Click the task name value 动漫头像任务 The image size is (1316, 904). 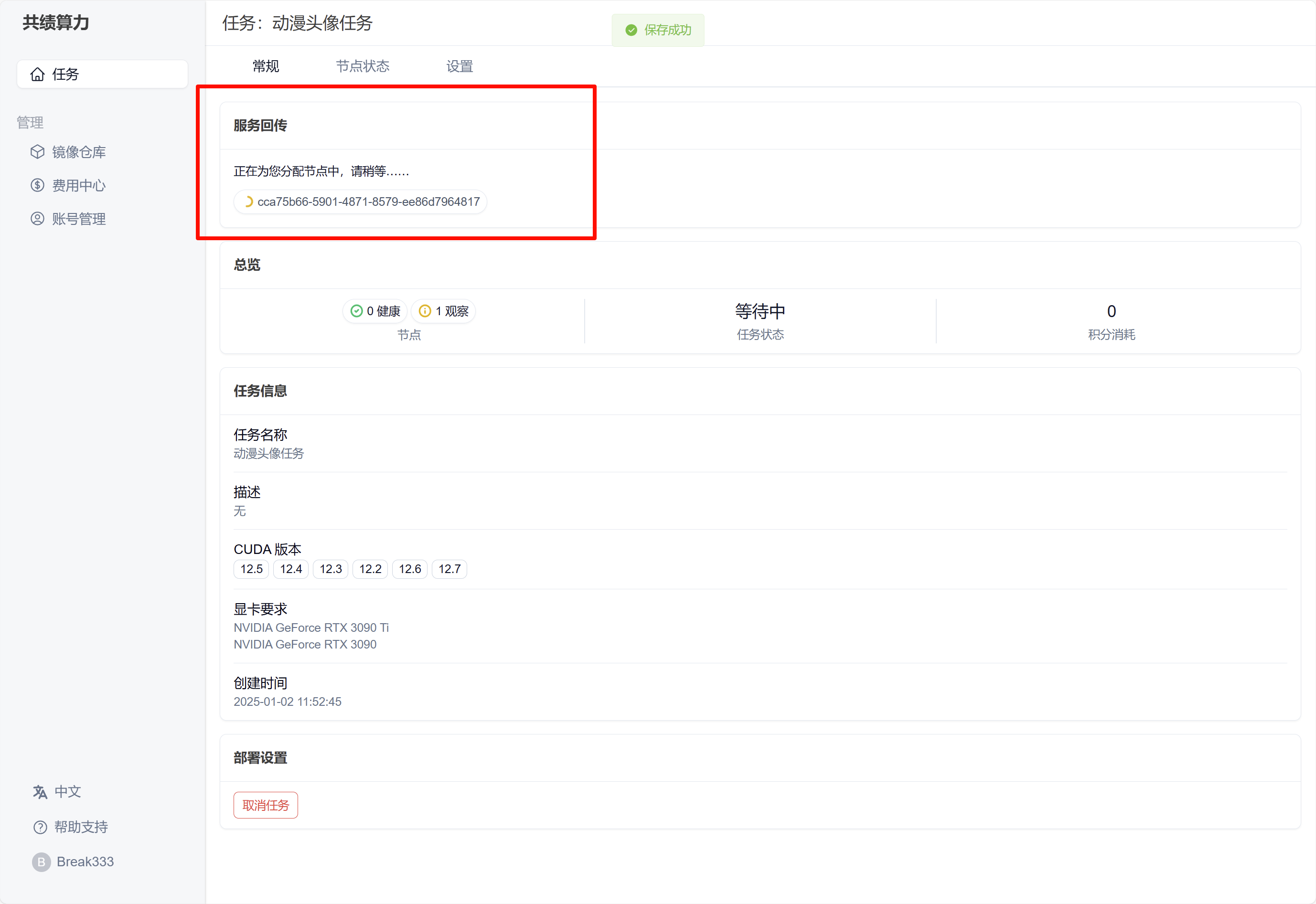click(x=268, y=453)
